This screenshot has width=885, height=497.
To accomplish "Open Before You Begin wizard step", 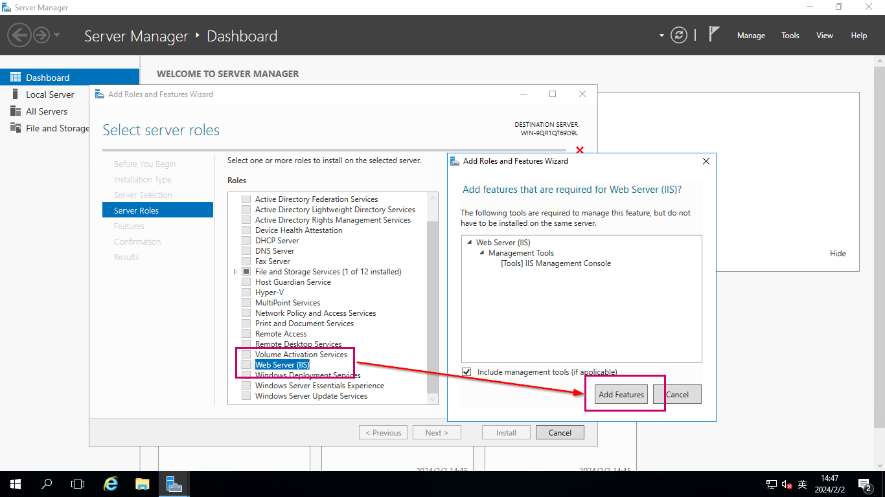I will [145, 164].
